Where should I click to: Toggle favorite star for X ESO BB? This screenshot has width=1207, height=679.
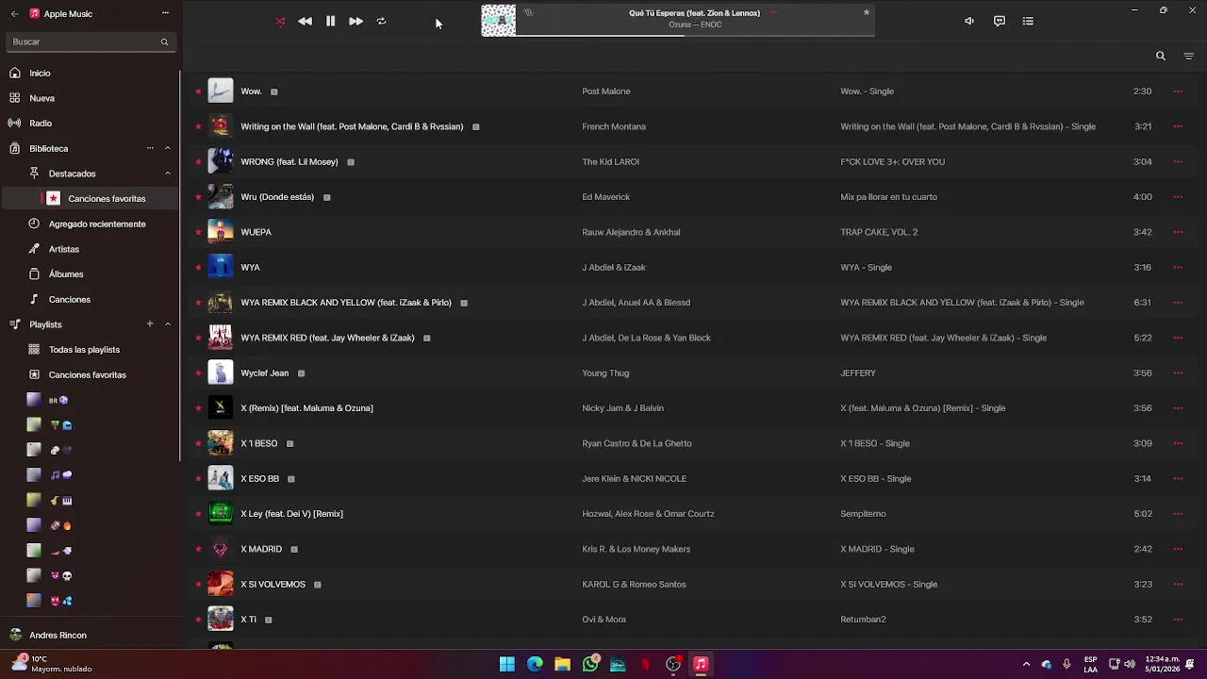[198, 479]
